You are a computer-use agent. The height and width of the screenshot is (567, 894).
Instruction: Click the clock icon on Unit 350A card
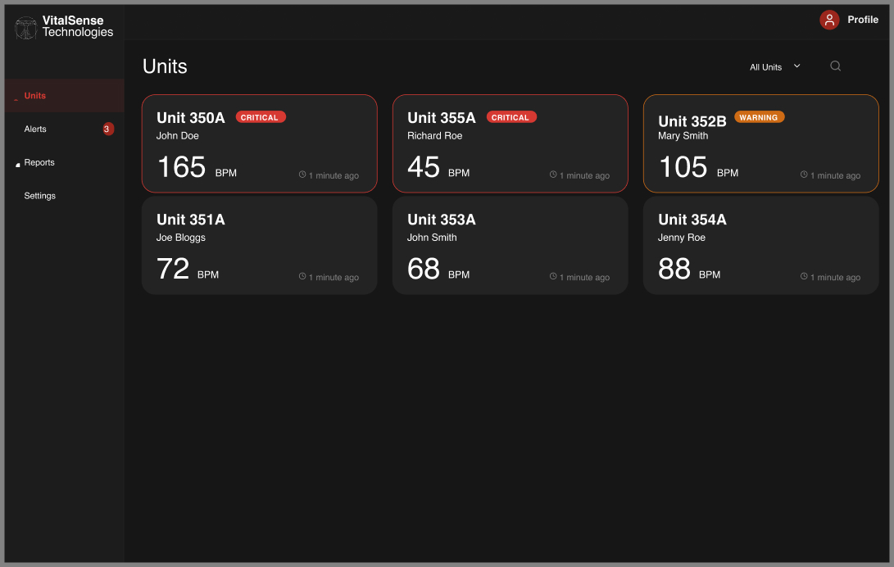coord(302,175)
